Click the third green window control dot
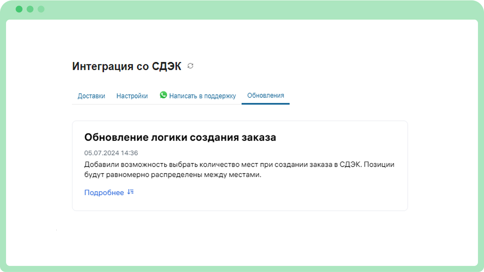The height and width of the screenshot is (272, 484). (x=41, y=9)
